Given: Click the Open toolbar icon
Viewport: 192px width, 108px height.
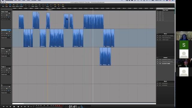Looking at the screenshot, I should tap(7, 5).
